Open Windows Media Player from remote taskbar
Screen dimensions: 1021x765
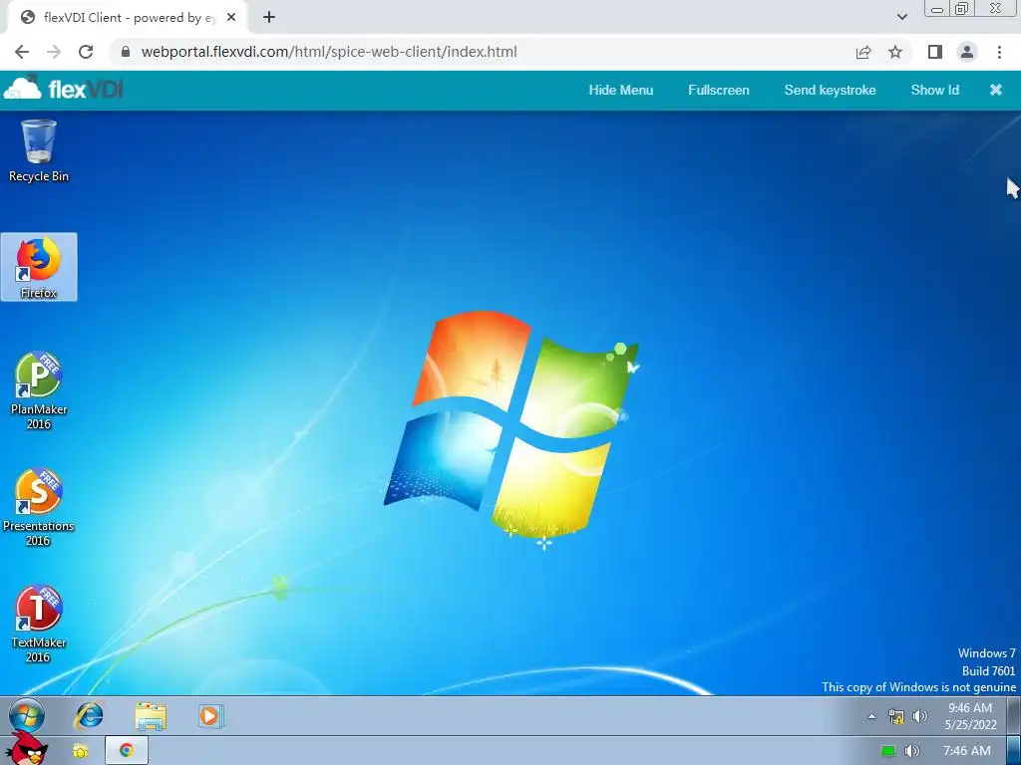click(211, 716)
